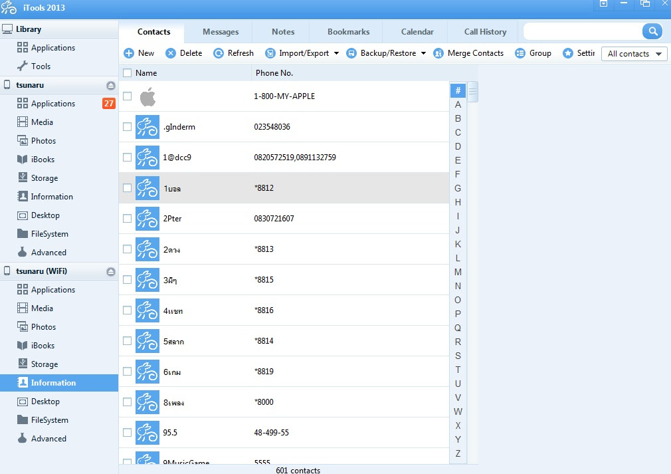Click the 27 badge on Applications
671x474 pixels.
point(109,103)
